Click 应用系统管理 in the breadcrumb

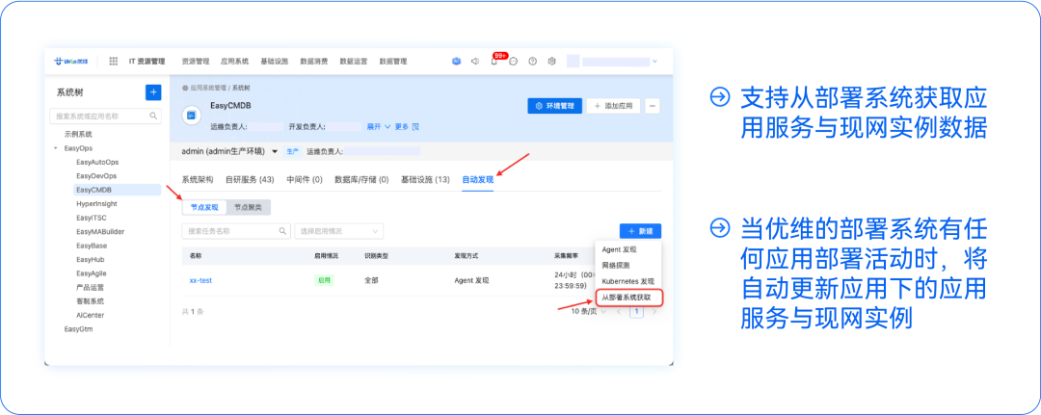point(209,88)
